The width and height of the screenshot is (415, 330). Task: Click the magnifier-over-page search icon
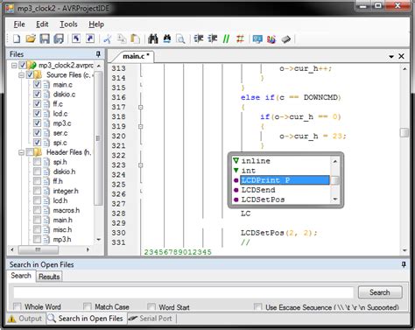(x=180, y=39)
